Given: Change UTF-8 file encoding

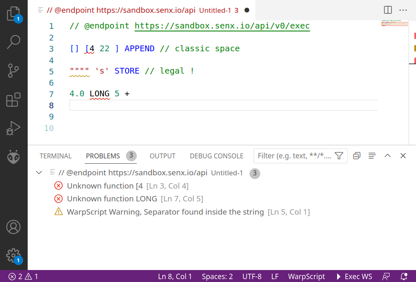Looking at the screenshot, I should [252, 277].
